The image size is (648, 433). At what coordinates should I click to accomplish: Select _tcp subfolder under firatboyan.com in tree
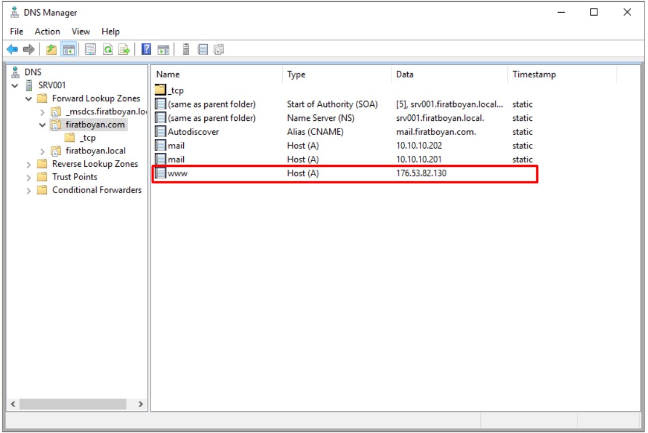click(88, 138)
